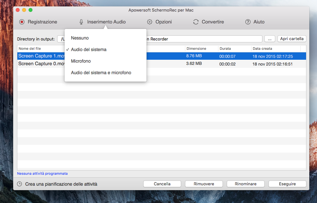Screen dimensions: 317x203
Task: Click the red record icon beside Registrazione
Action: click(22, 22)
